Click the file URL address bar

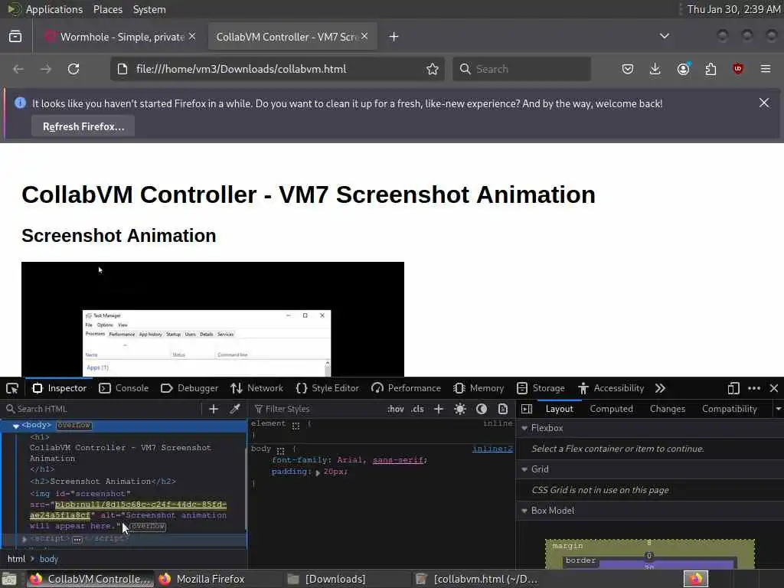(277, 69)
